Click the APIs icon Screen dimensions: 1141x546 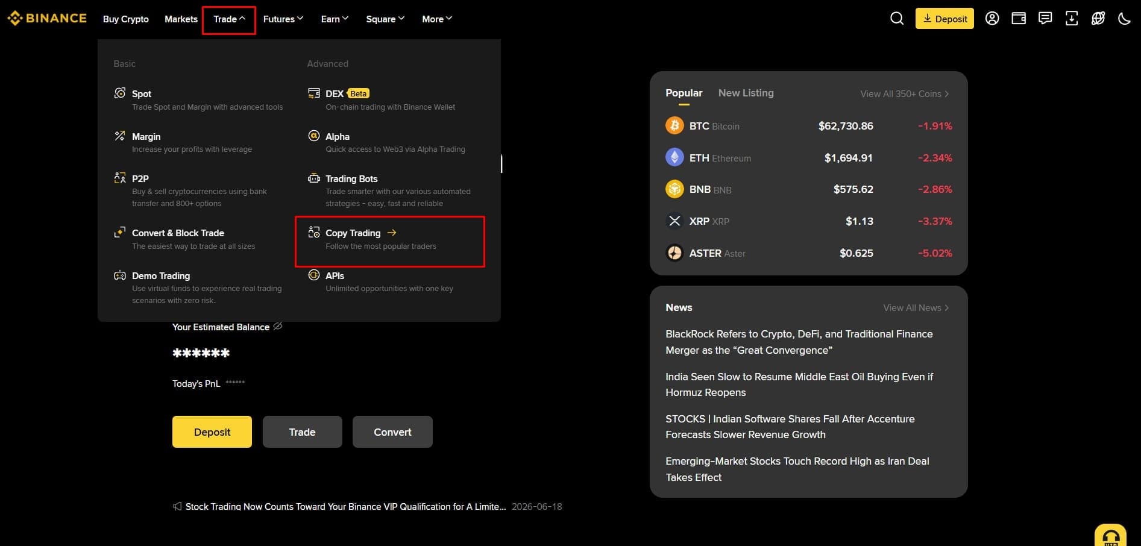click(314, 275)
